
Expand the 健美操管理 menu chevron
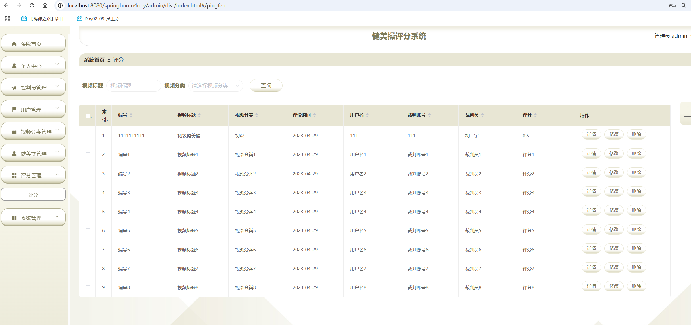[57, 152]
